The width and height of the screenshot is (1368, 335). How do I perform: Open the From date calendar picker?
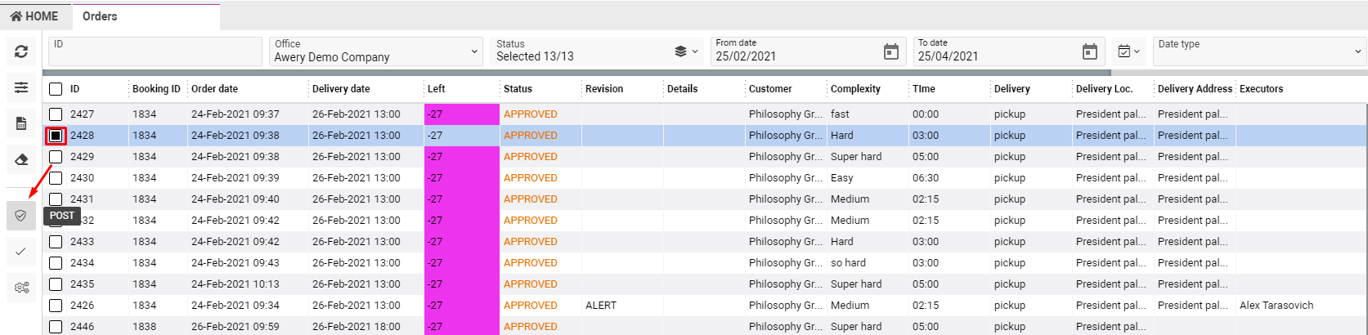(891, 52)
